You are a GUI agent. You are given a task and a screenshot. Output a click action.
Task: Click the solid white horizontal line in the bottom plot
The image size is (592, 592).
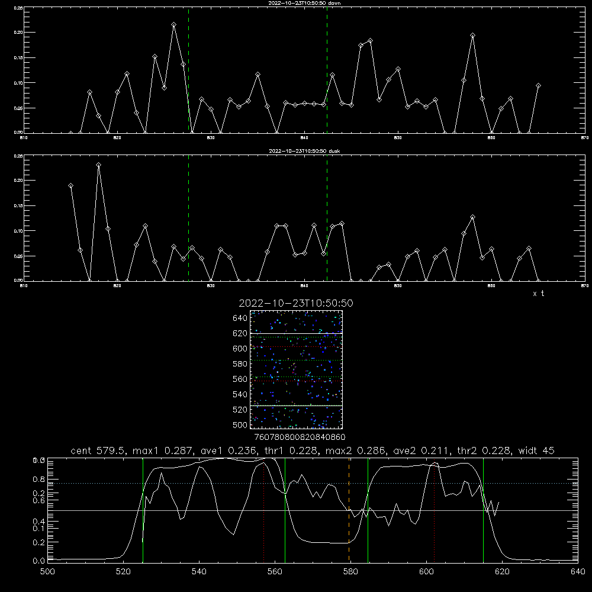coord(313,510)
